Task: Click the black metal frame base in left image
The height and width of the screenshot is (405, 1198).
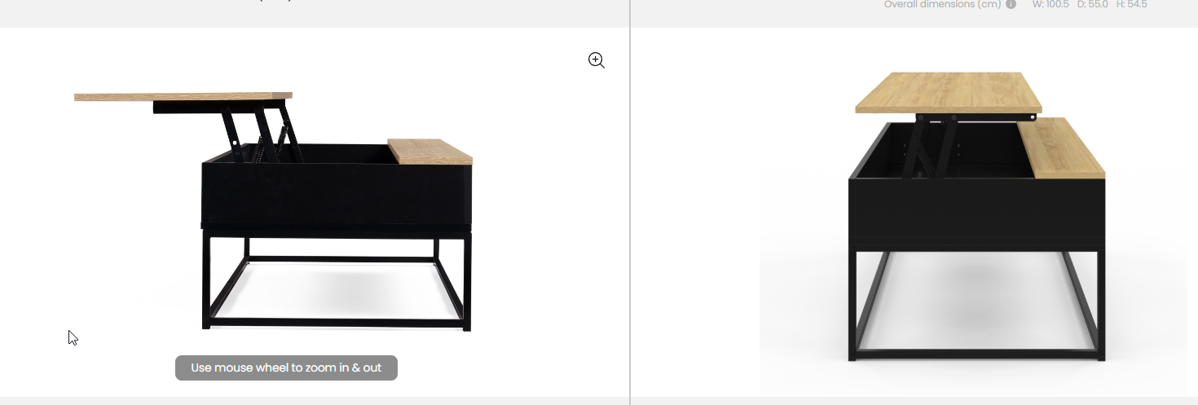Action: tap(337, 281)
